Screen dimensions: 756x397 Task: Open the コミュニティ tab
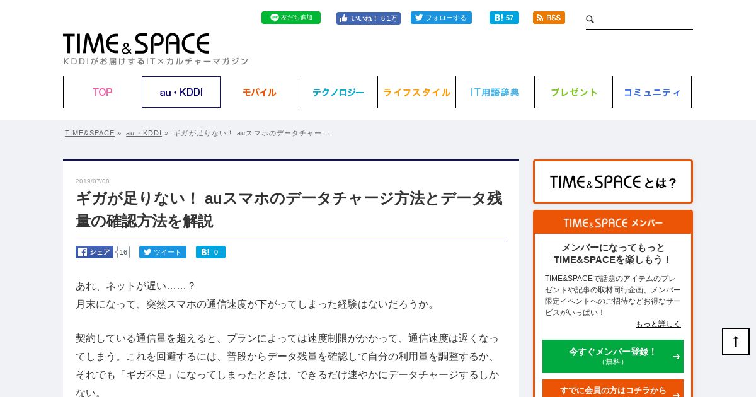click(652, 92)
